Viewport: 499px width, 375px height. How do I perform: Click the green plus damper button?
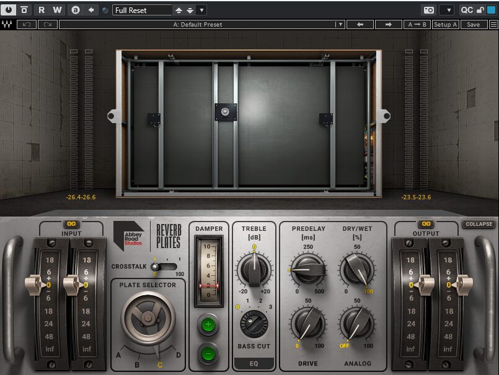[209, 325]
